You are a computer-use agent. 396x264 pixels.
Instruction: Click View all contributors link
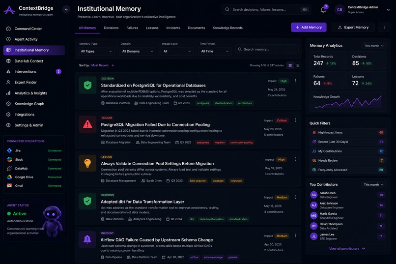tap(347, 249)
